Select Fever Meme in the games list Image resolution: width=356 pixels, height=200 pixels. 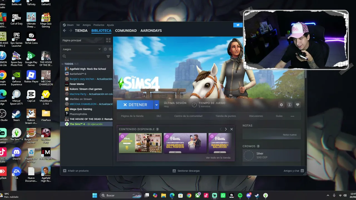pos(86,84)
